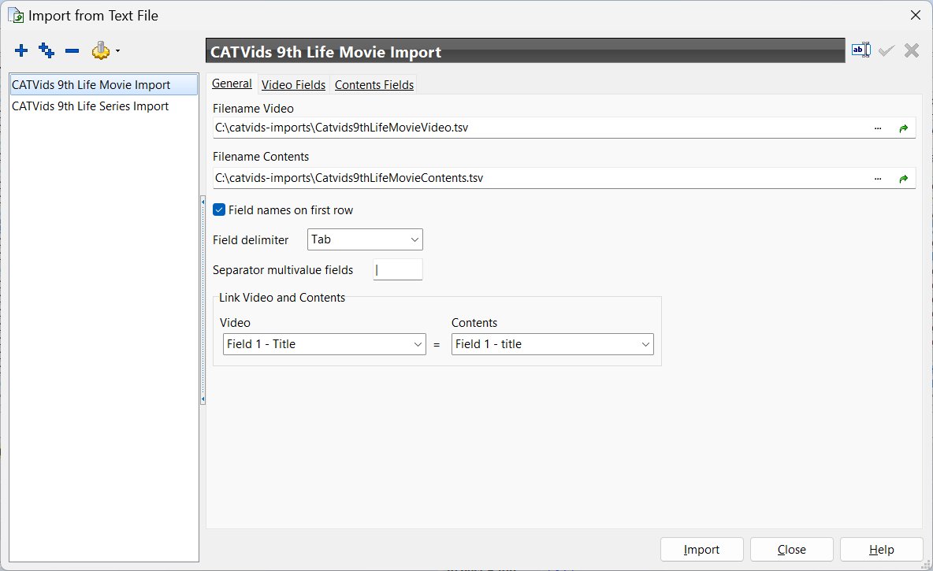Image resolution: width=933 pixels, height=571 pixels.
Task: Open the Video link field dropdown
Action: pos(325,344)
